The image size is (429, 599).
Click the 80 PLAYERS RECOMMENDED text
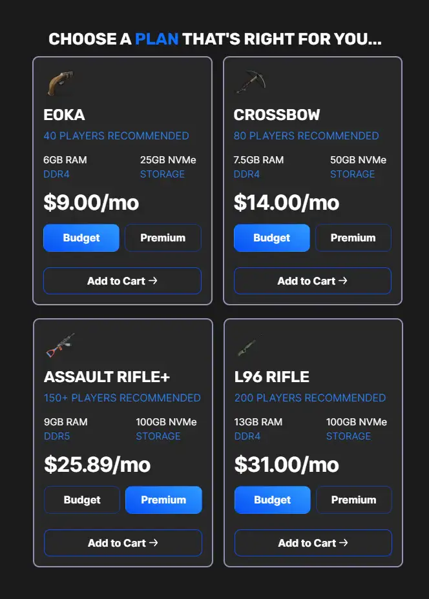306,136
